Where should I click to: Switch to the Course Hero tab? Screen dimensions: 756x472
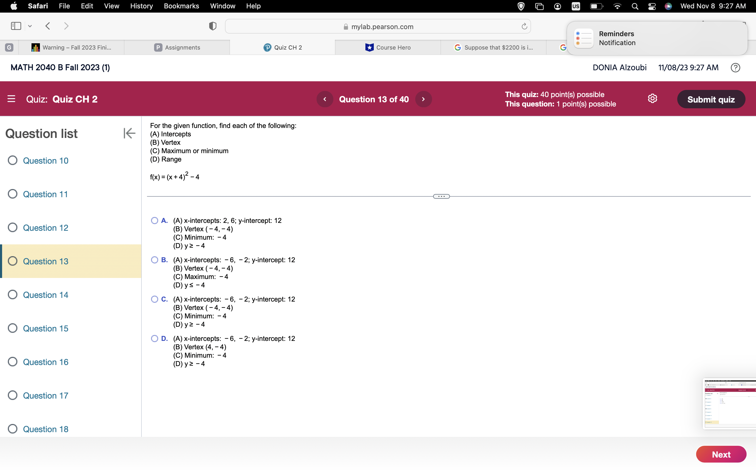coord(388,47)
